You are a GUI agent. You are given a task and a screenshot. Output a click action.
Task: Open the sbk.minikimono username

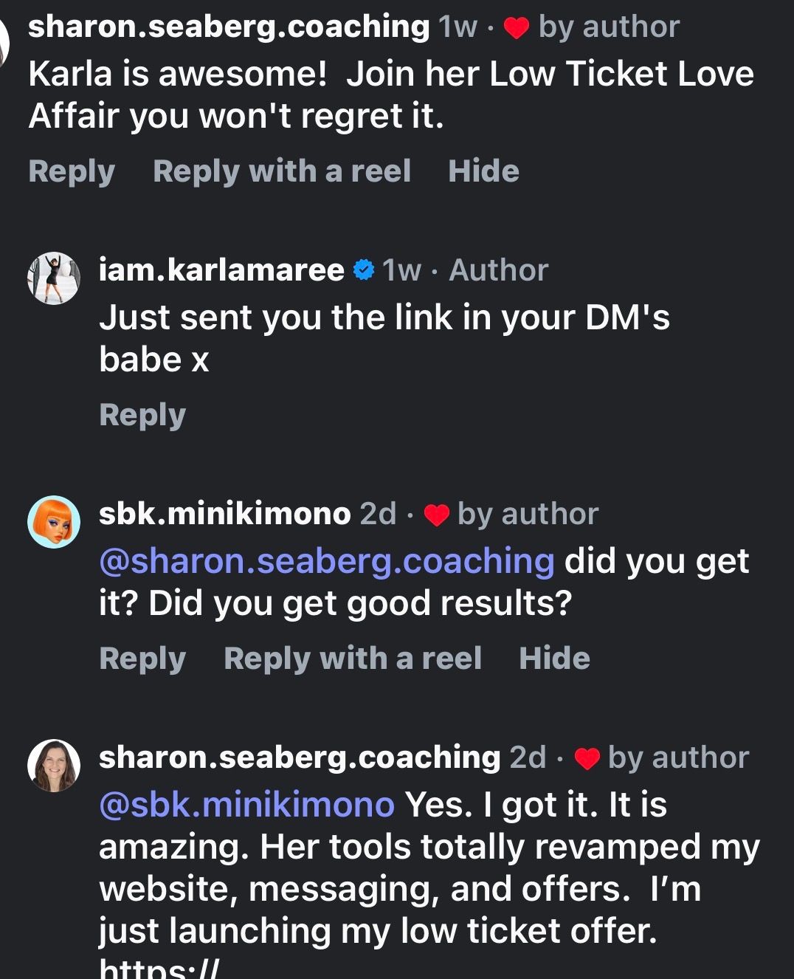click(x=224, y=514)
